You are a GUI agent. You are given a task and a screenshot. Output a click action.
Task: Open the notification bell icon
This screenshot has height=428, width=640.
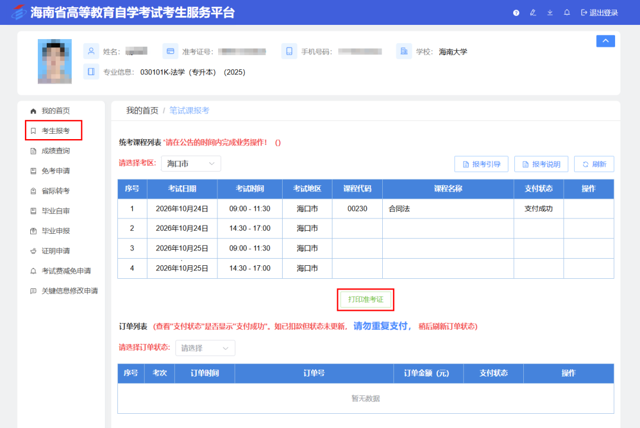(567, 12)
